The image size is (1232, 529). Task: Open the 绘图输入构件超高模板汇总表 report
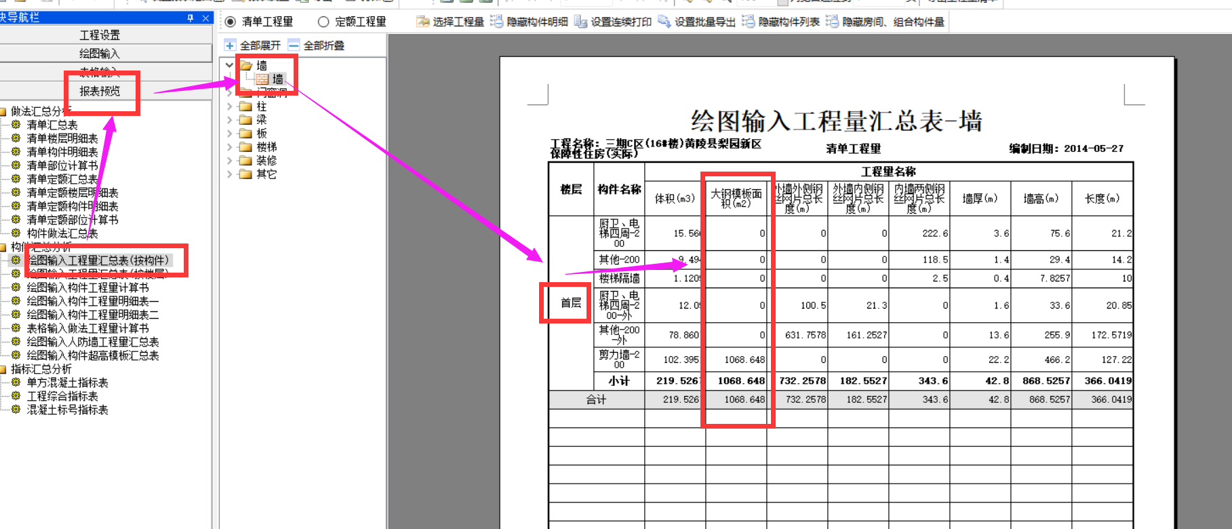click(x=93, y=355)
